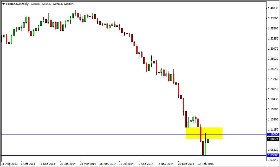Select the 1.10000 horizontal line price label
Viewport: 280px width, 167px height.
273,135
